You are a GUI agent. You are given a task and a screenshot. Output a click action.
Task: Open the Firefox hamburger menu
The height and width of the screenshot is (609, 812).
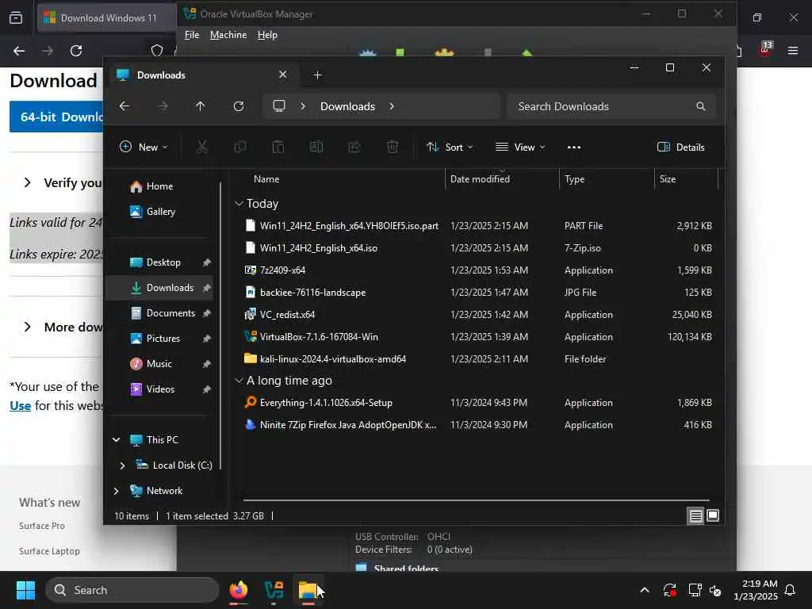click(793, 51)
